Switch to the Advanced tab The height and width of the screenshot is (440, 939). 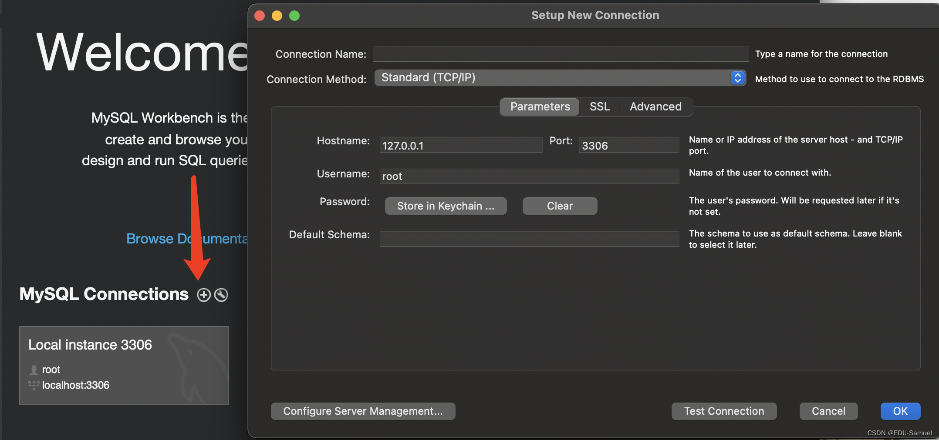coord(655,107)
